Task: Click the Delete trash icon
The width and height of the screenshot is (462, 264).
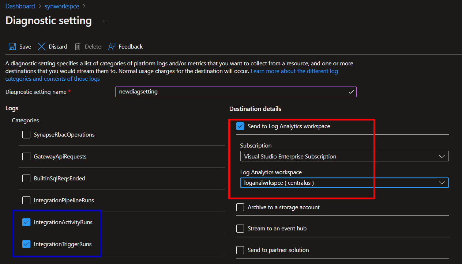Action: coord(78,46)
